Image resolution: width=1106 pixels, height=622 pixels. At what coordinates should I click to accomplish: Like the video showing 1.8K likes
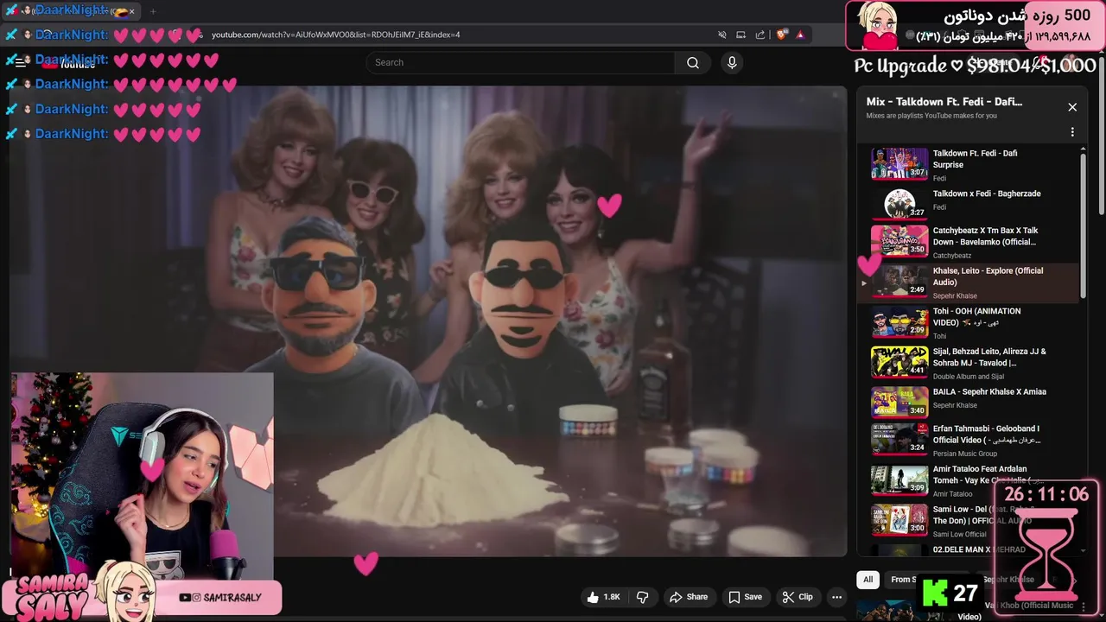603,597
